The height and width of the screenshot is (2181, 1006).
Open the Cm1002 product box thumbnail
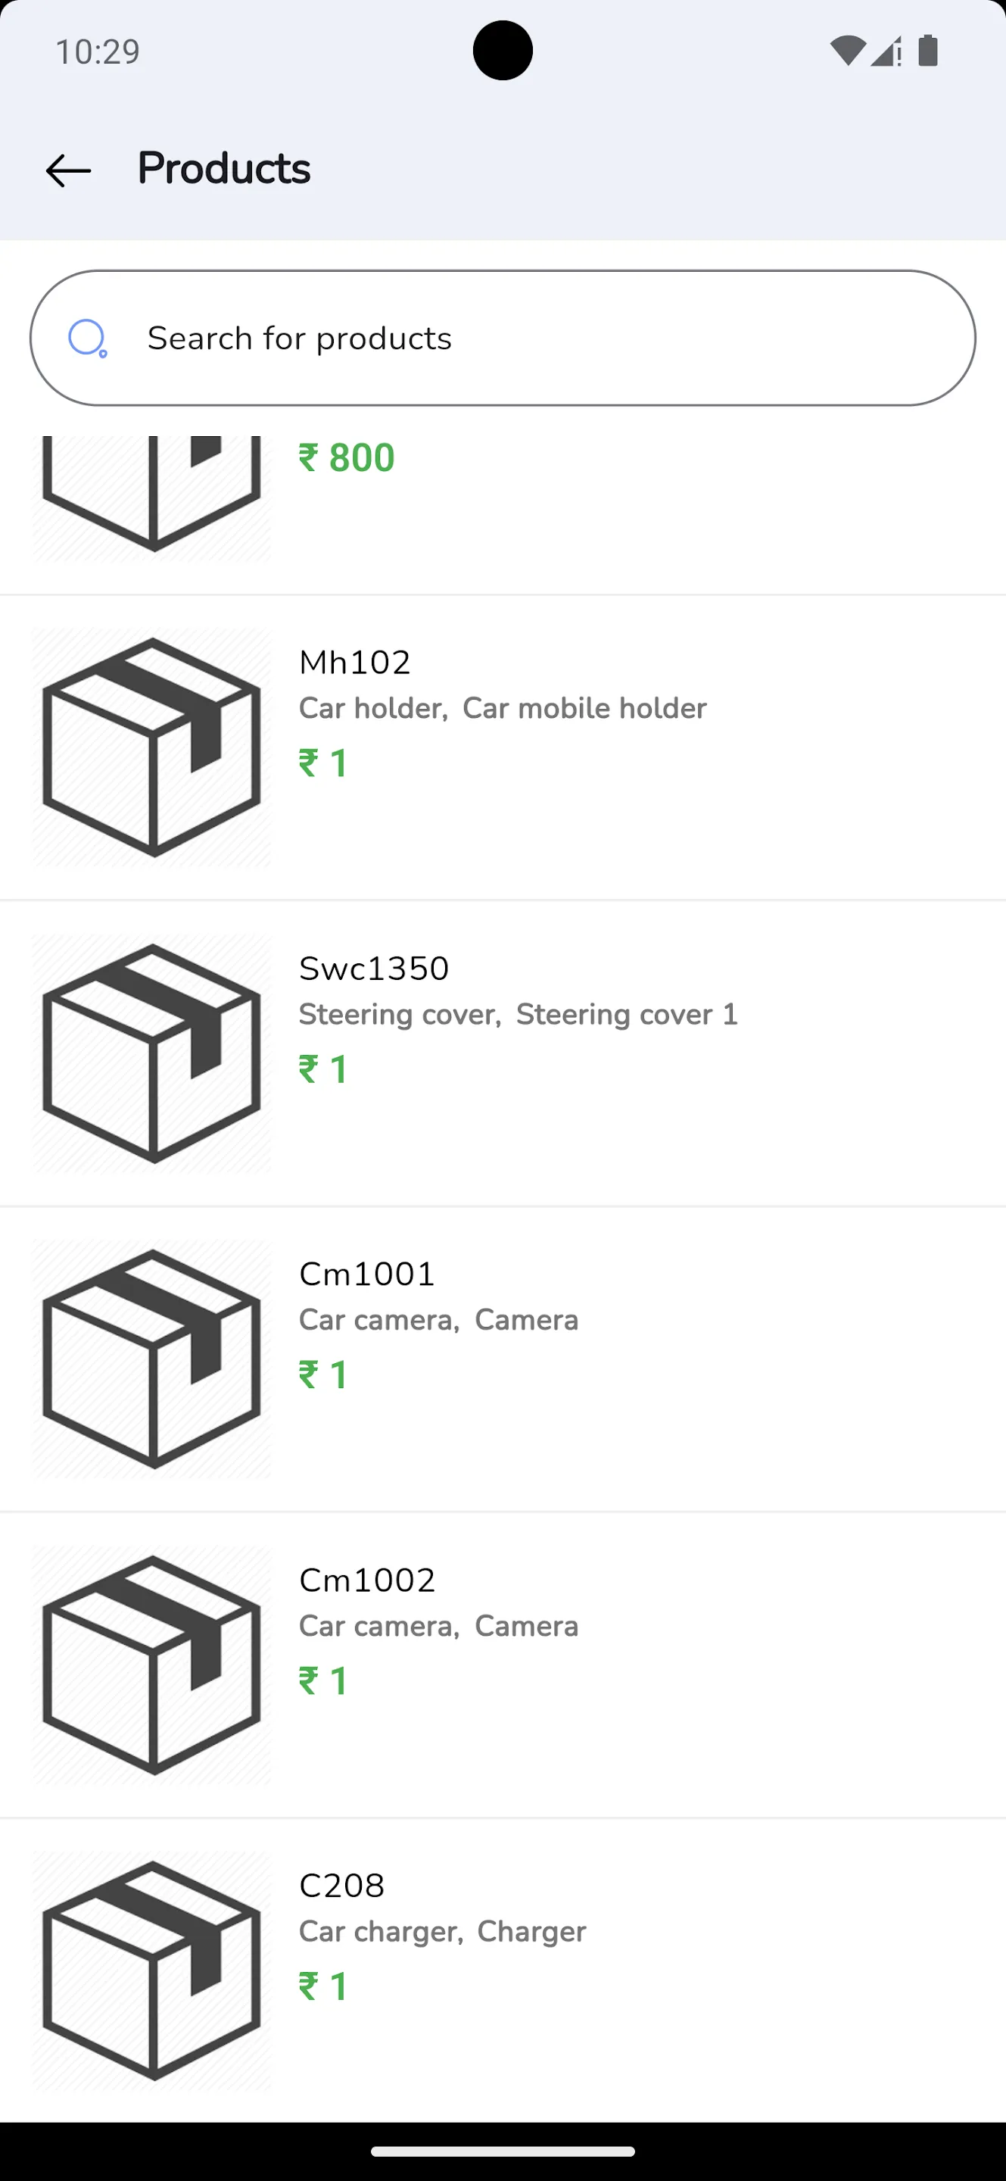click(x=151, y=1665)
